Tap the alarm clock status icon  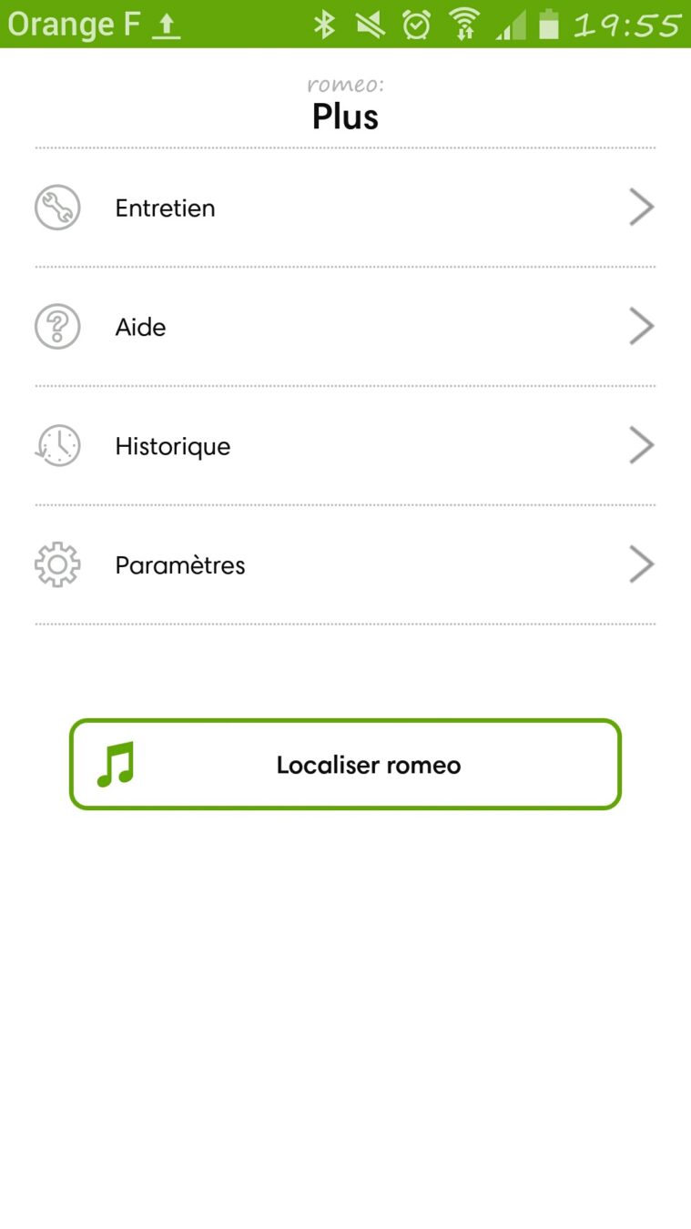(417, 25)
